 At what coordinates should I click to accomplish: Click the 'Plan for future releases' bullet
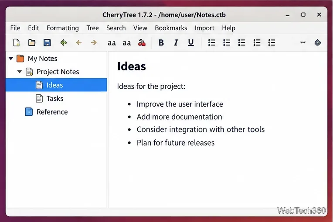tap(175, 142)
